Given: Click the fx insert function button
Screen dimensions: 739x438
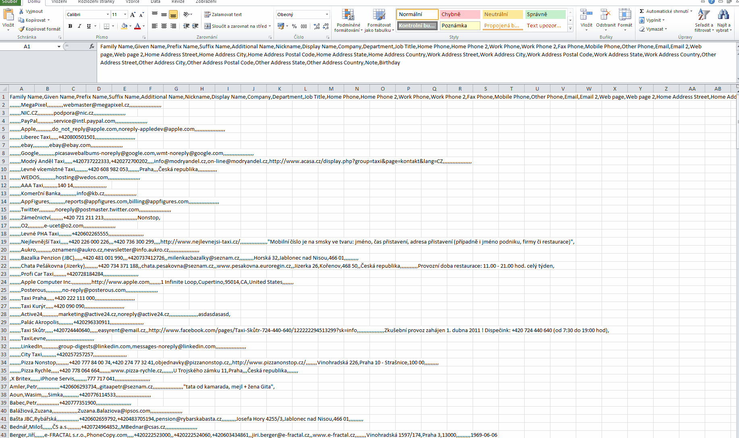Looking at the screenshot, I should (x=92, y=47).
